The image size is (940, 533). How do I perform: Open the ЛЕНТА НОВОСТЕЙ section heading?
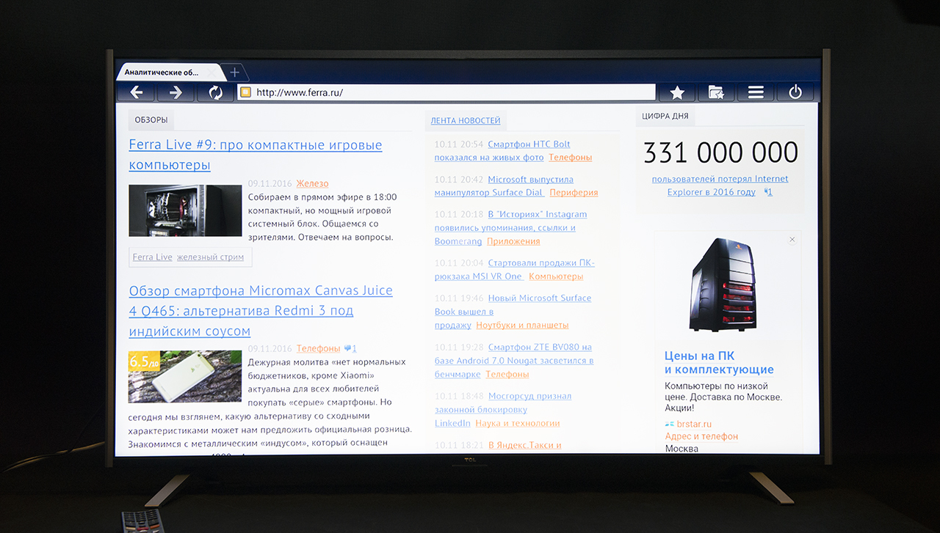pos(466,120)
